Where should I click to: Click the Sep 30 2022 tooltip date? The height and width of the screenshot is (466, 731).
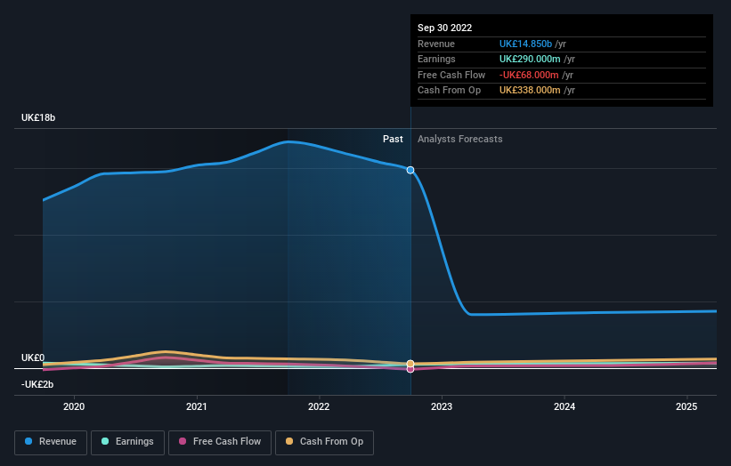pyautogui.click(x=445, y=28)
